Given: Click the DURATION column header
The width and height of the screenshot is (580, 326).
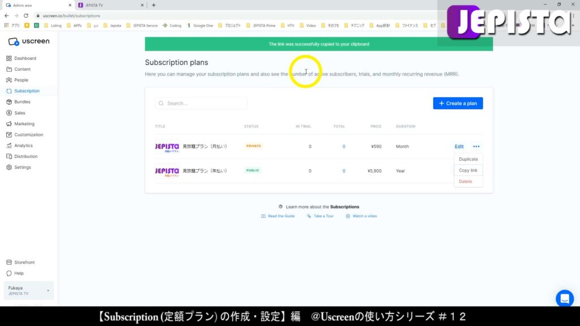Looking at the screenshot, I should pos(406,126).
